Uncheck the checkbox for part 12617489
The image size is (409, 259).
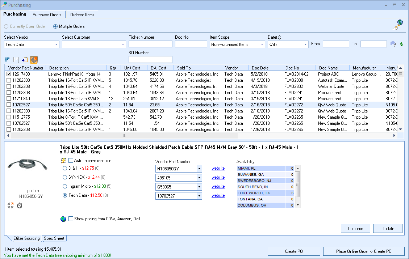point(9,74)
